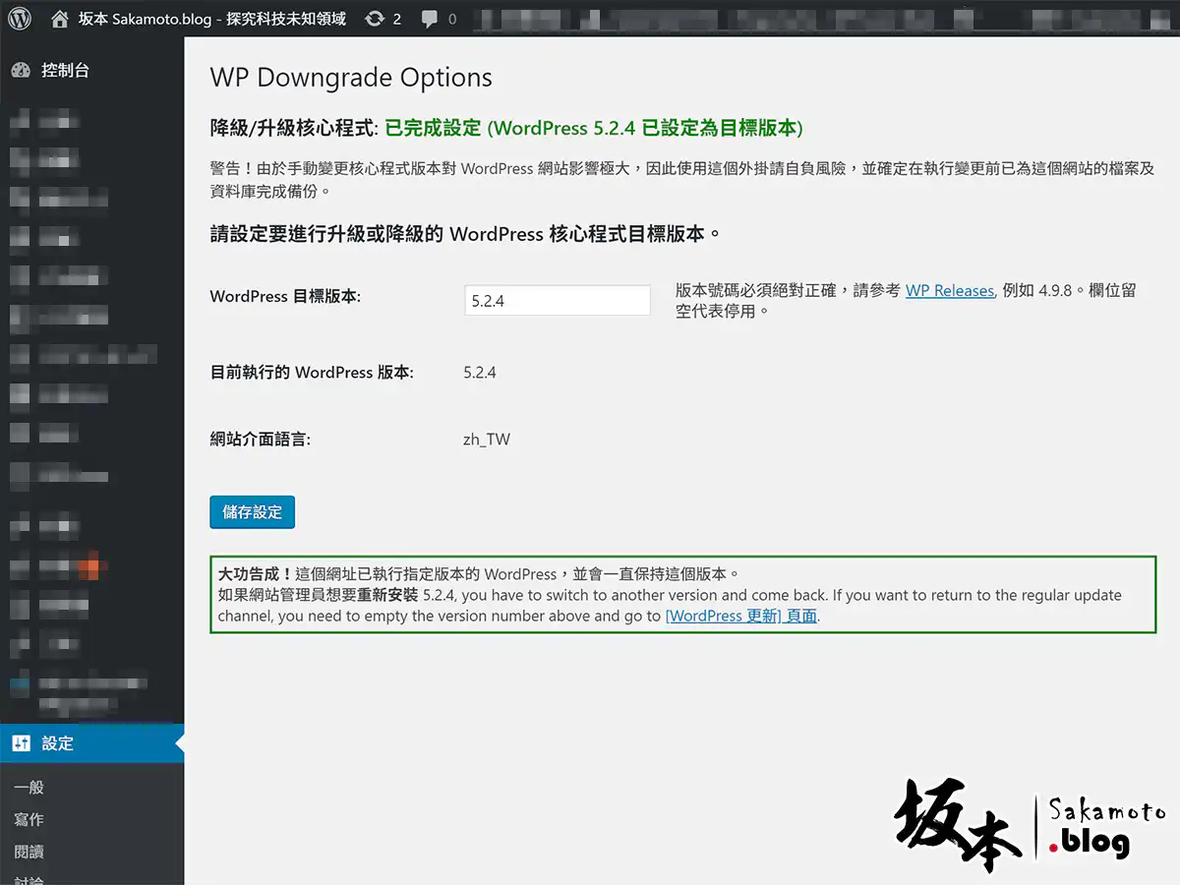The image size is (1180, 885).
Task: Open the 控制台 menu label
Action: click(65, 71)
